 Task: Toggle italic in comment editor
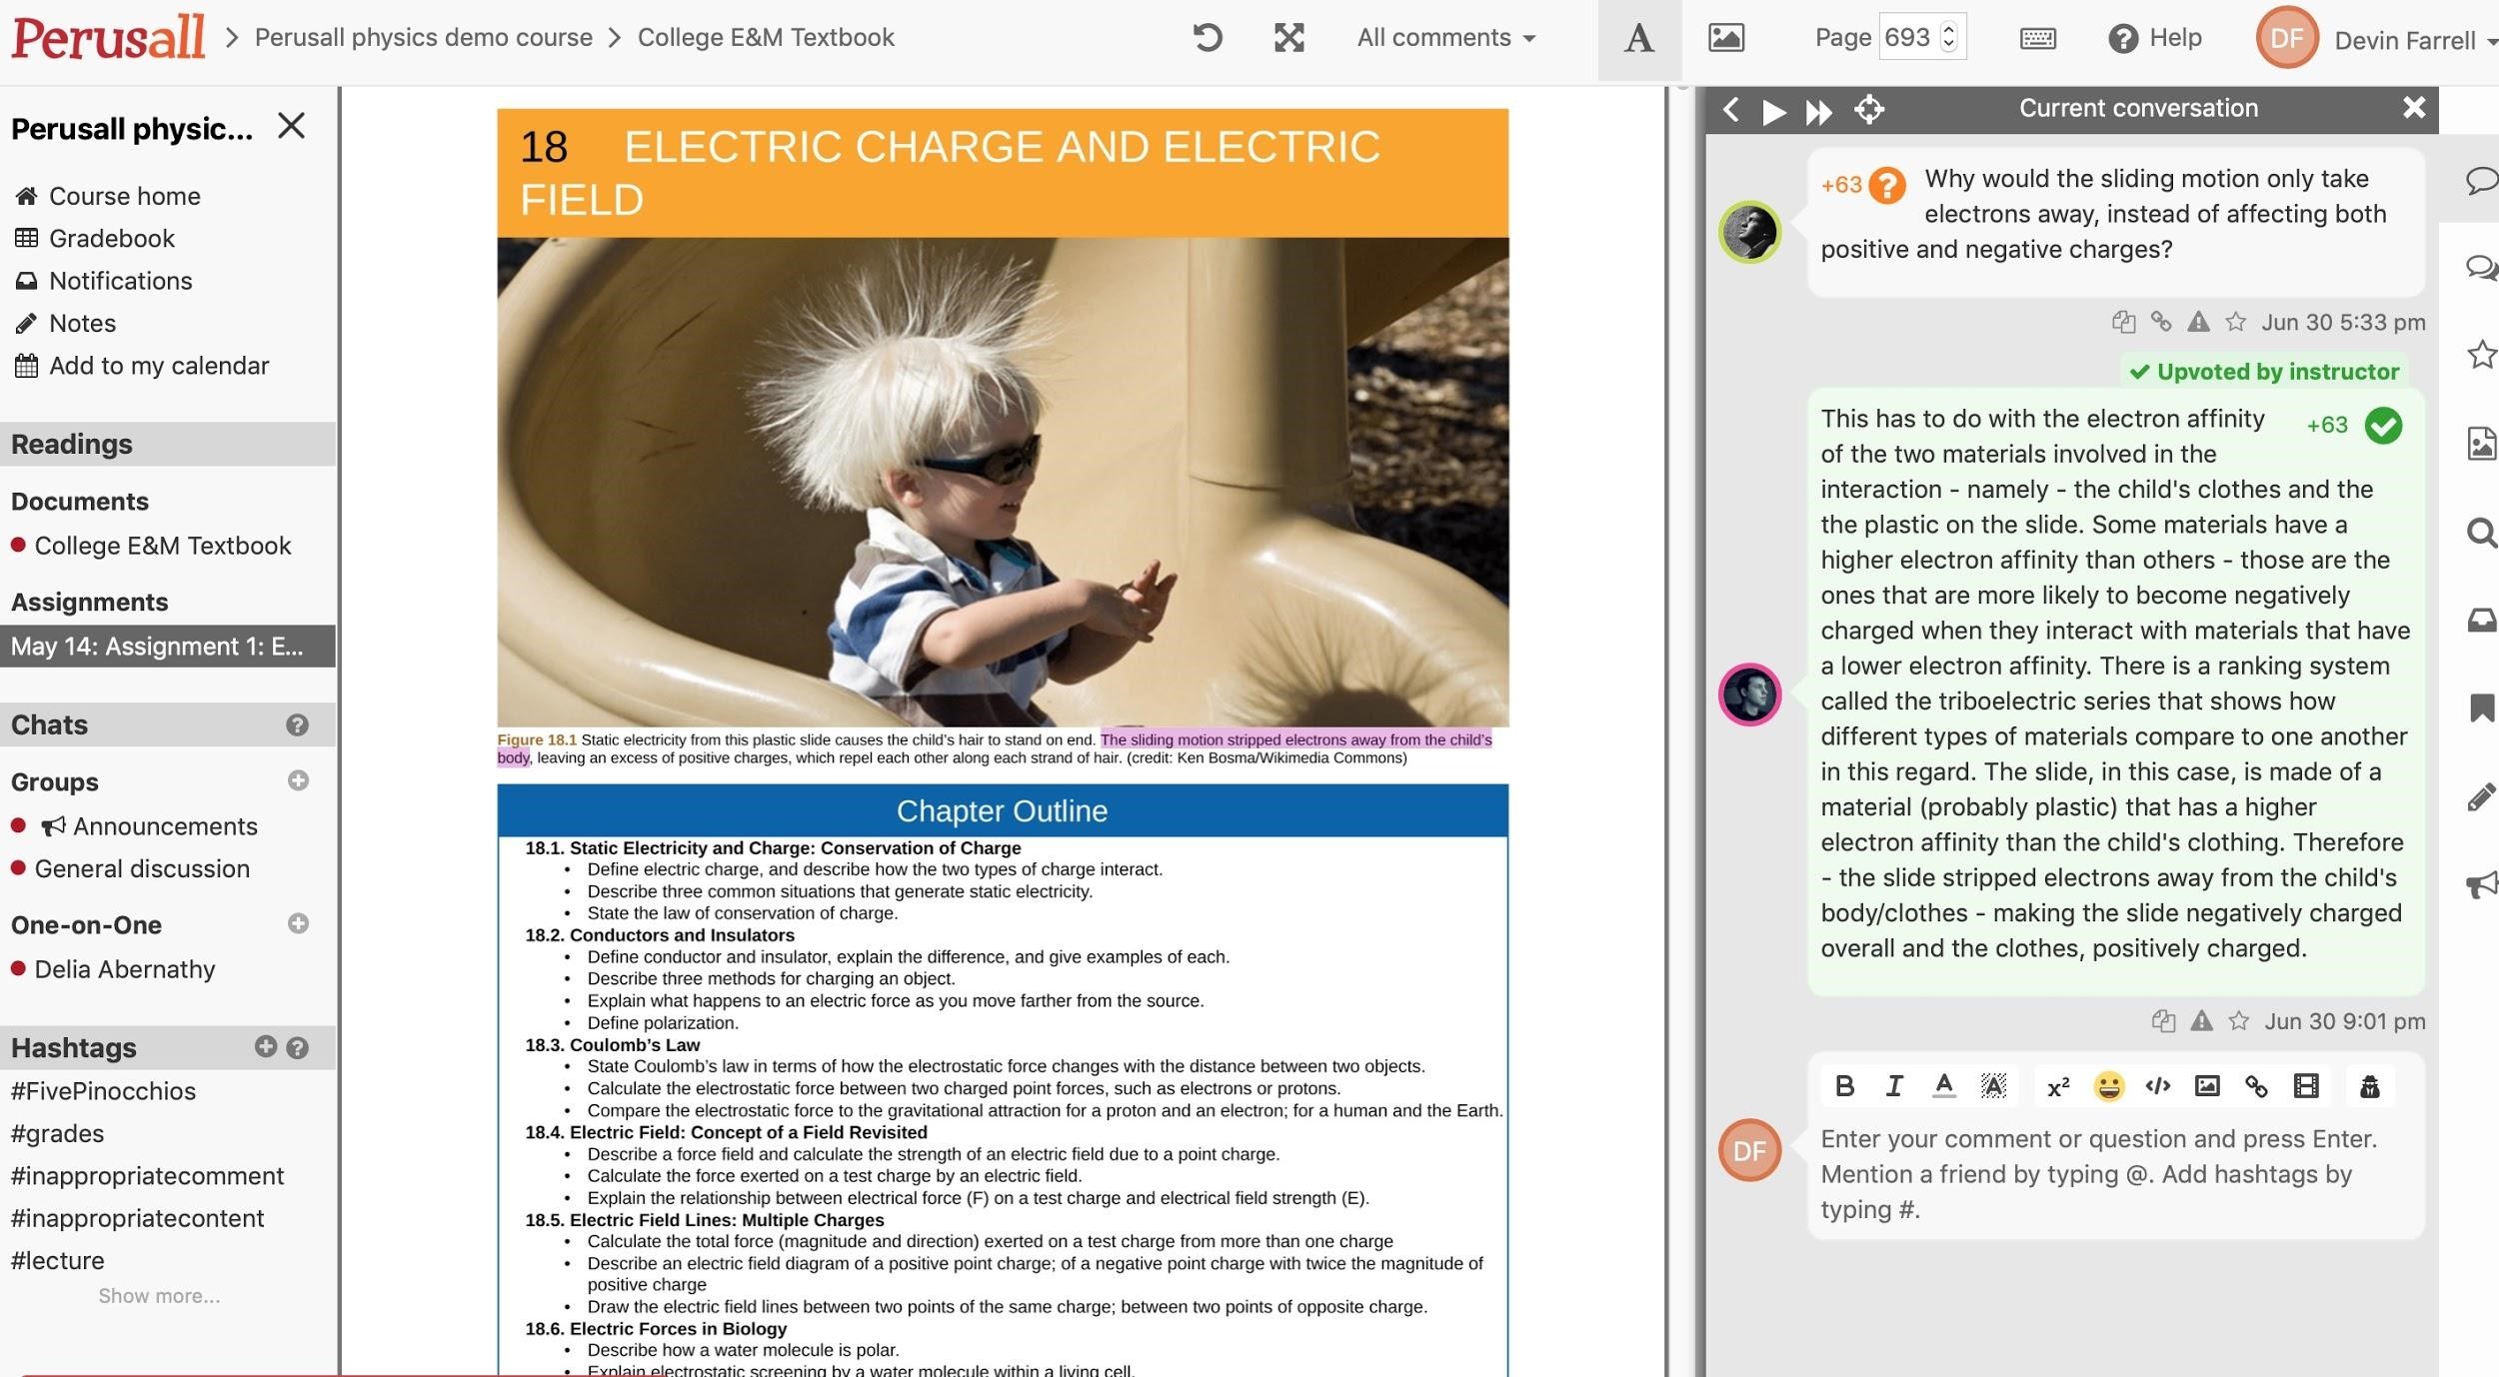coord(1894,1086)
